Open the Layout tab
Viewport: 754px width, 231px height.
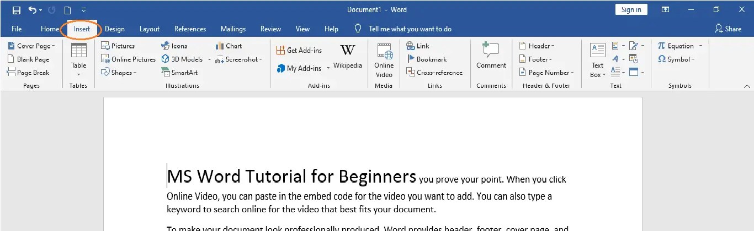[150, 29]
